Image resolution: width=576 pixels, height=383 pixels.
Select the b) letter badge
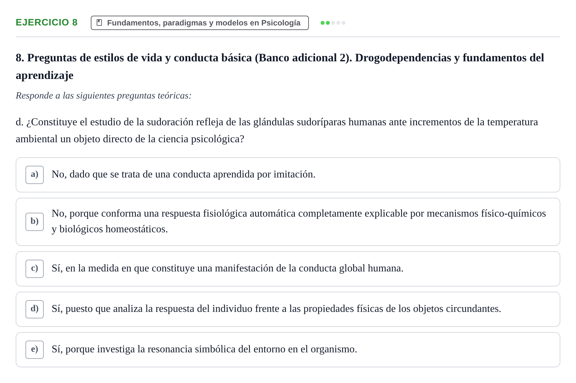(x=35, y=222)
